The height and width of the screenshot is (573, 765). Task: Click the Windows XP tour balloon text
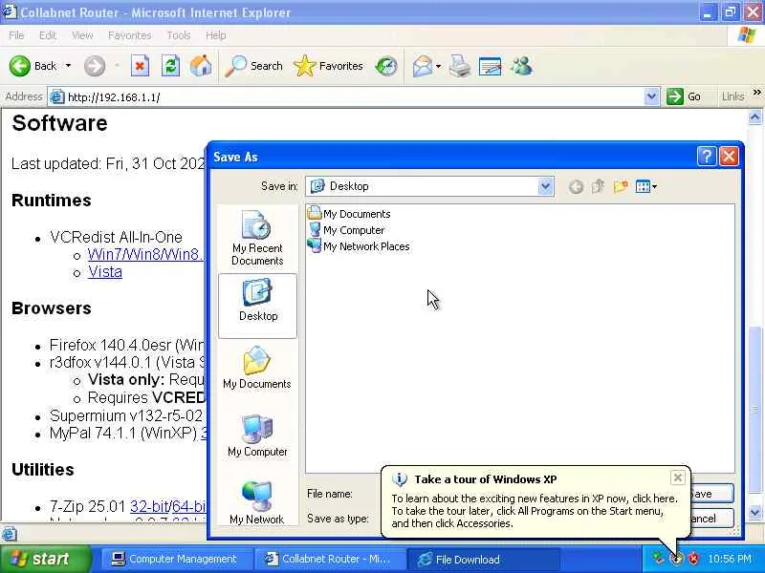click(535, 511)
